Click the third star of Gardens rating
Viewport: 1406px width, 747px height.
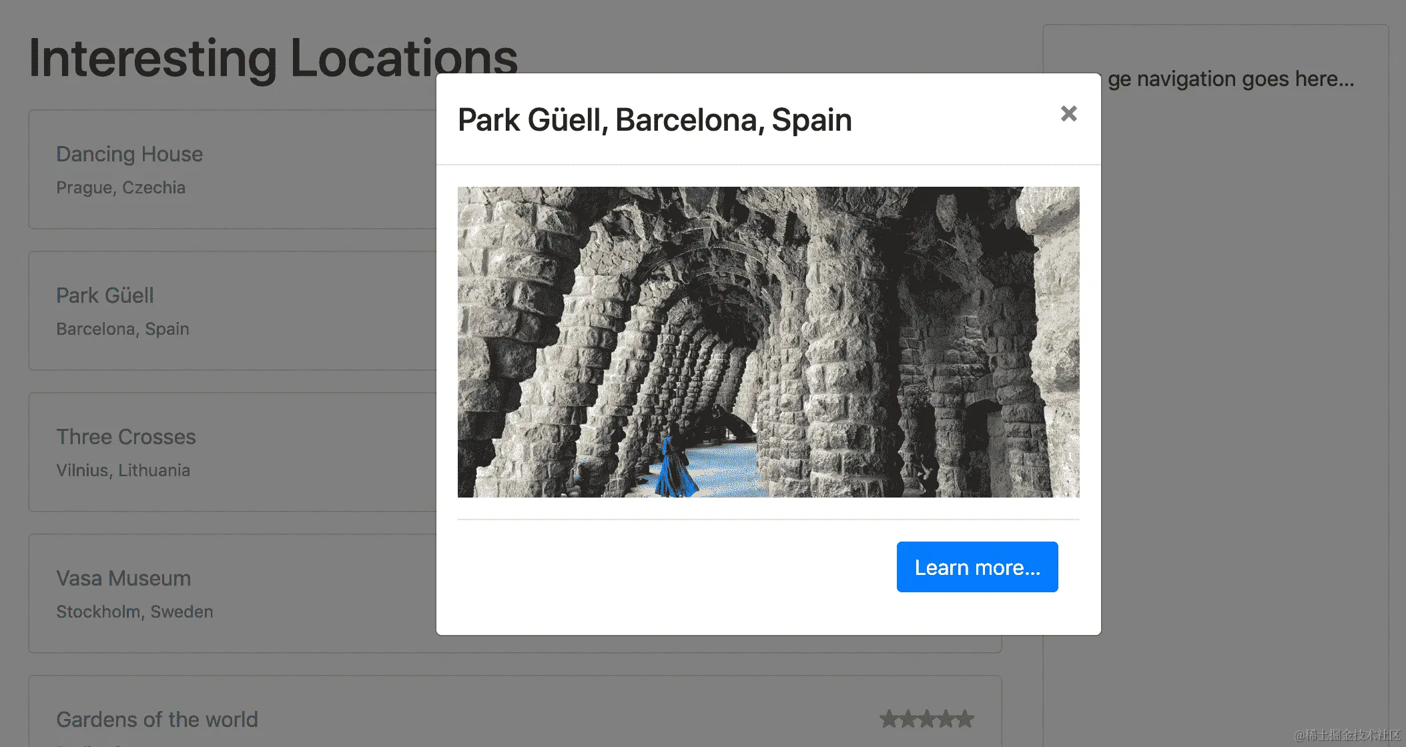pyautogui.click(x=927, y=719)
